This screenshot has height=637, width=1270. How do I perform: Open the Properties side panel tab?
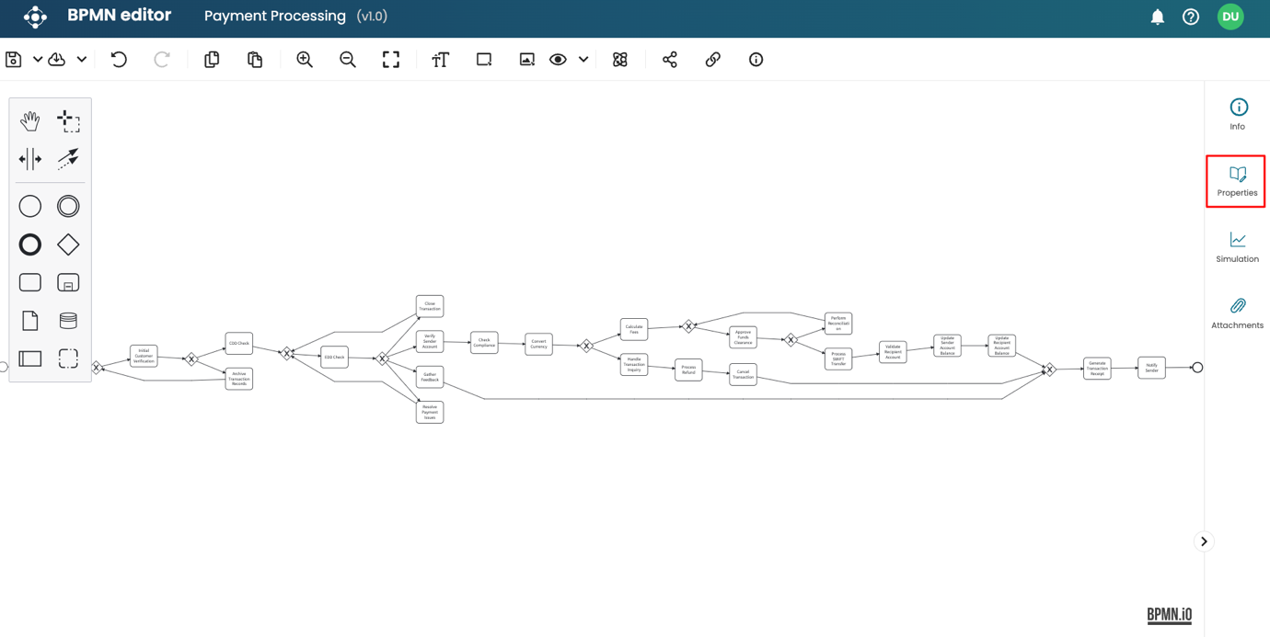pyautogui.click(x=1236, y=181)
